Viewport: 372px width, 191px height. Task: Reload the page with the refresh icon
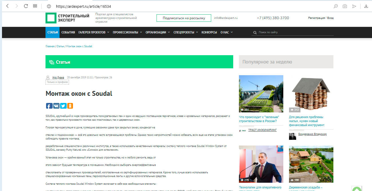point(26,6)
